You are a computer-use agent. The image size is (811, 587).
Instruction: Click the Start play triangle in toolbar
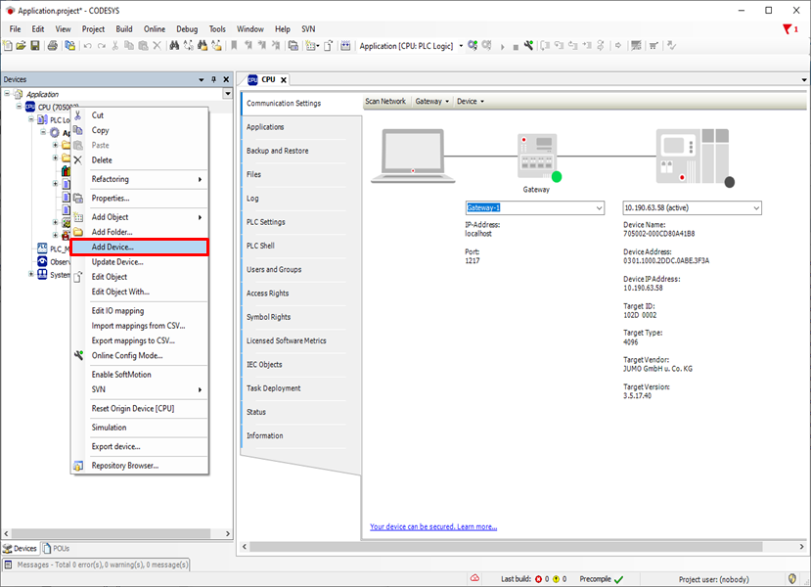point(502,47)
